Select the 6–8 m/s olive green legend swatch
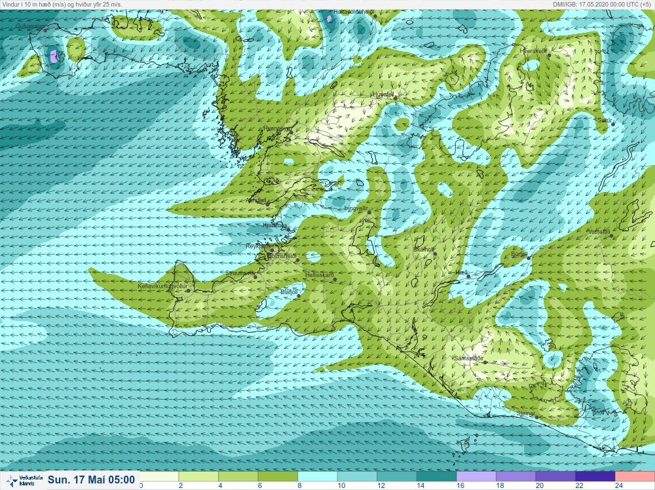The image size is (655, 490). pyautogui.click(x=278, y=476)
